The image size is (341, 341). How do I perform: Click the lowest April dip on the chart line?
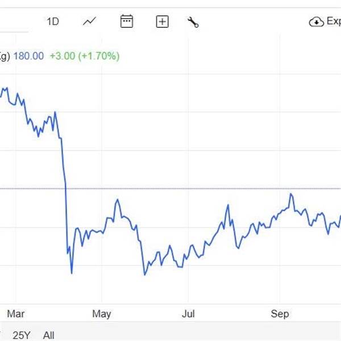[x=72, y=273]
